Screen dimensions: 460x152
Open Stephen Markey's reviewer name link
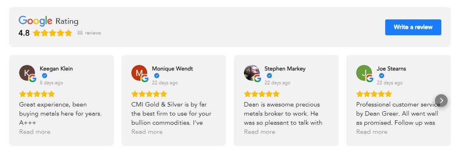pyautogui.click(x=285, y=69)
